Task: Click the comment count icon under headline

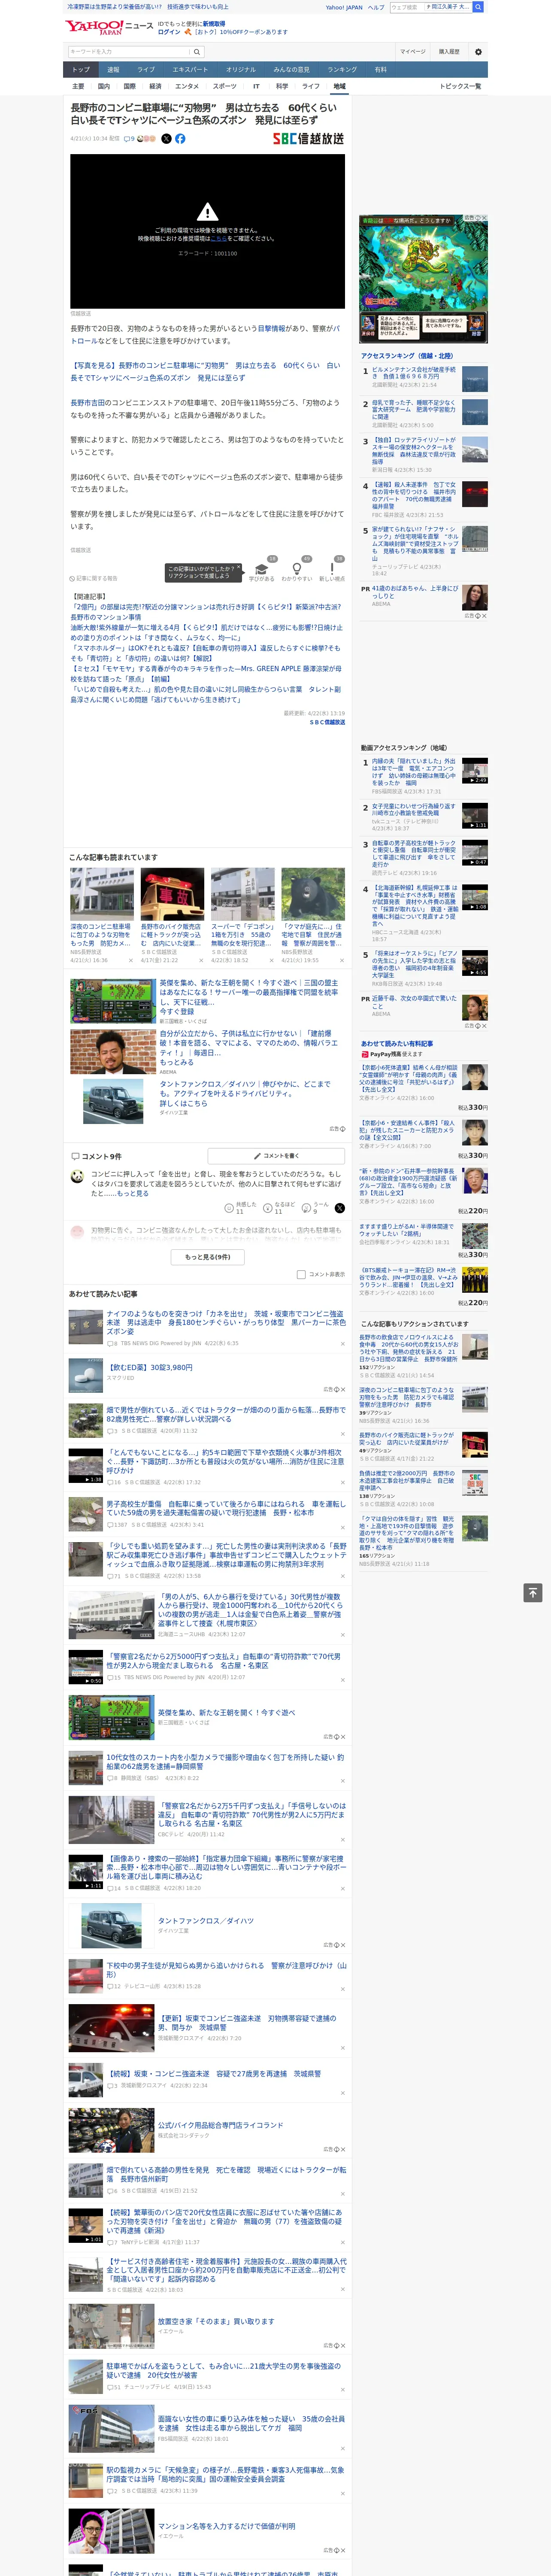Action: 129,139
